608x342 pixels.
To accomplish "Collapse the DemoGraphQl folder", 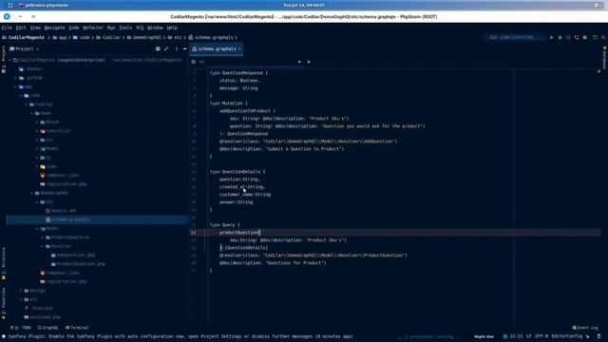I will point(32,193).
